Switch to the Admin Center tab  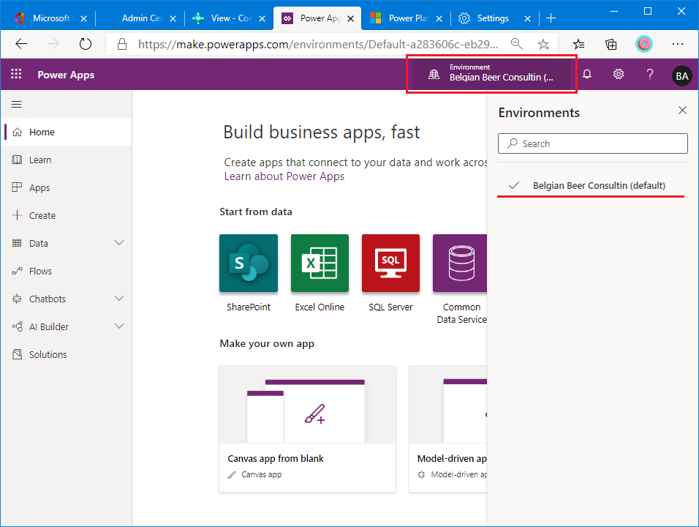[x=140, y=18]
